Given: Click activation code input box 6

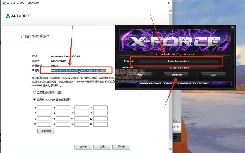Looking at the screenshot, I should 63,113.
